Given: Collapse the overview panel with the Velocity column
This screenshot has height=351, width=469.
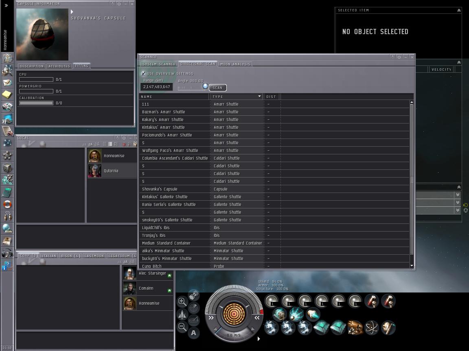Looking at the screenshot, I should tap(459, 63).
